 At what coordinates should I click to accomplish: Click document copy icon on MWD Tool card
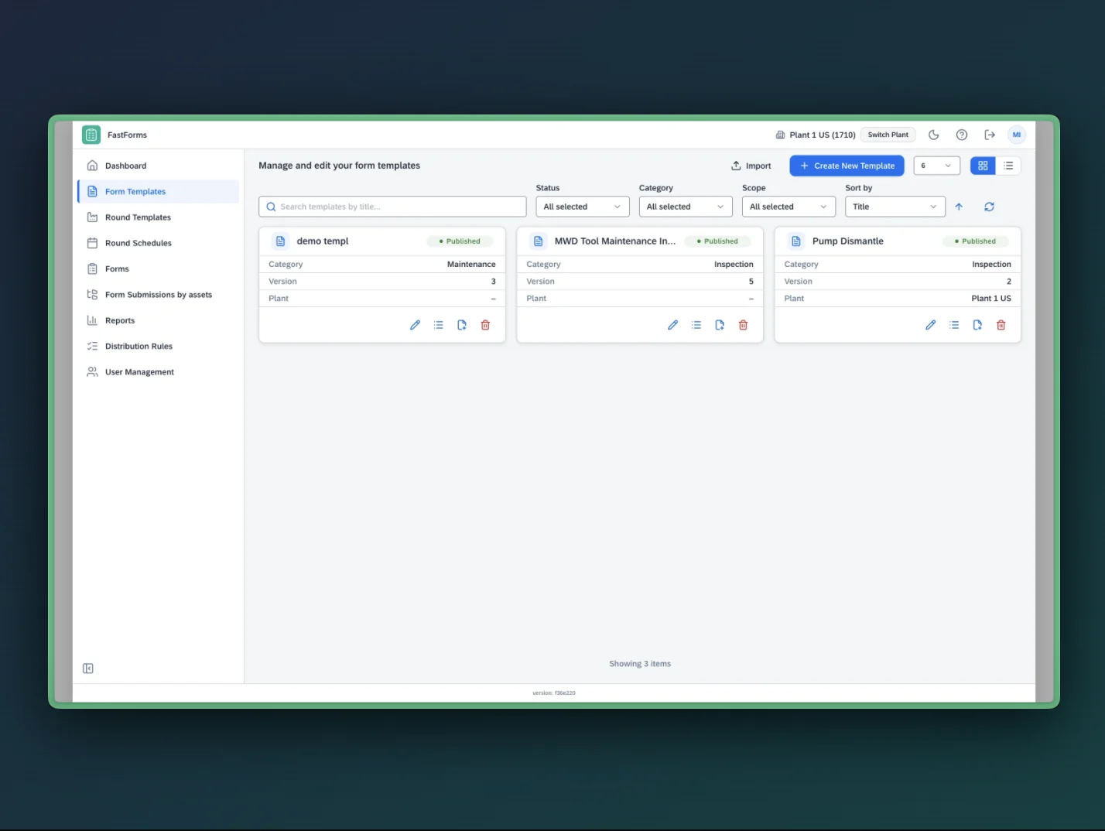tap(720, 325)
